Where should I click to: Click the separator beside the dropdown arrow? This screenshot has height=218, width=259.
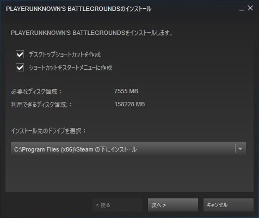pyautogui.click(x=235, y=149)
